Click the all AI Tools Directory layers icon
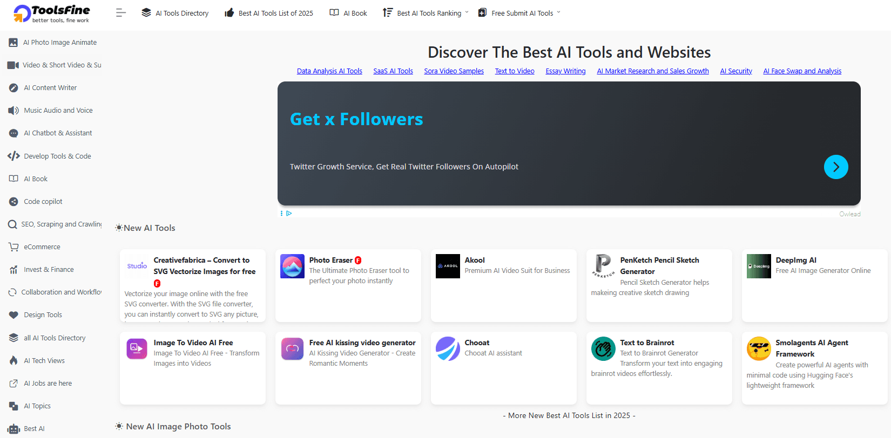This screenshot has height=438, width=891. pyautogui.click(x=13, y=338)
